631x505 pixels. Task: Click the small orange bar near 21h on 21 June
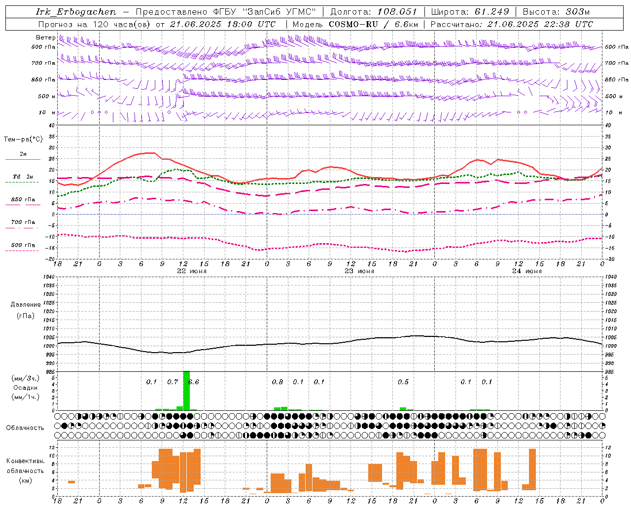coord(71,482)
